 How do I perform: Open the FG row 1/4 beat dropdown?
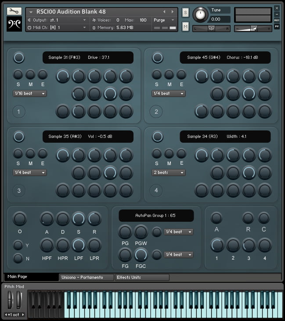179,255
